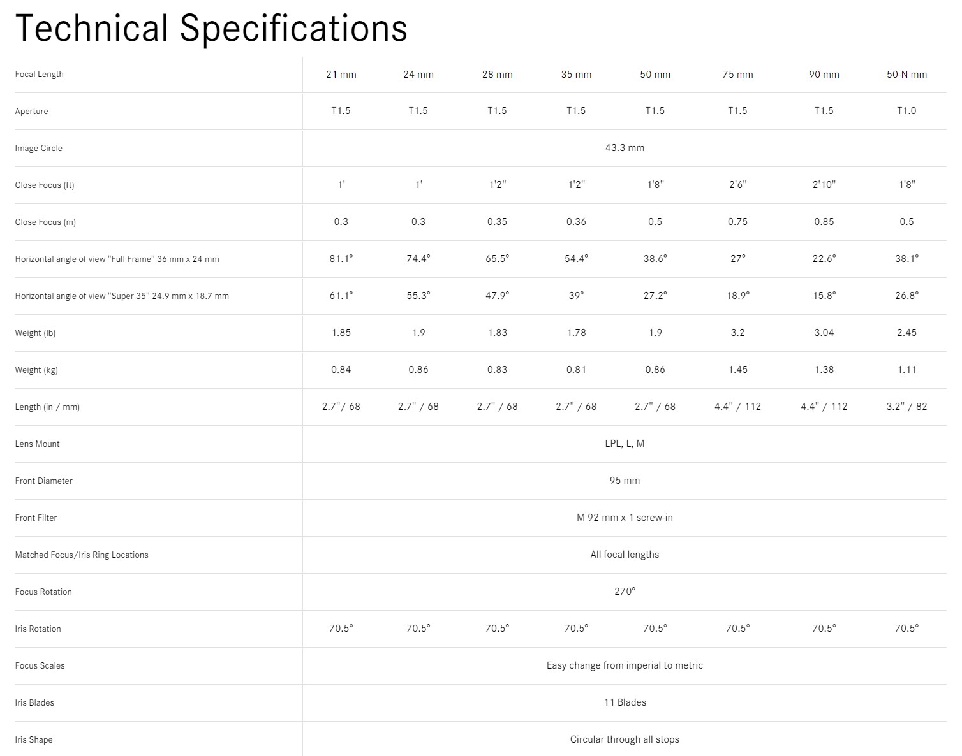Click the 95 mm front diameter value
Viewport: 962px width, 756px height.
coord(625,481)
